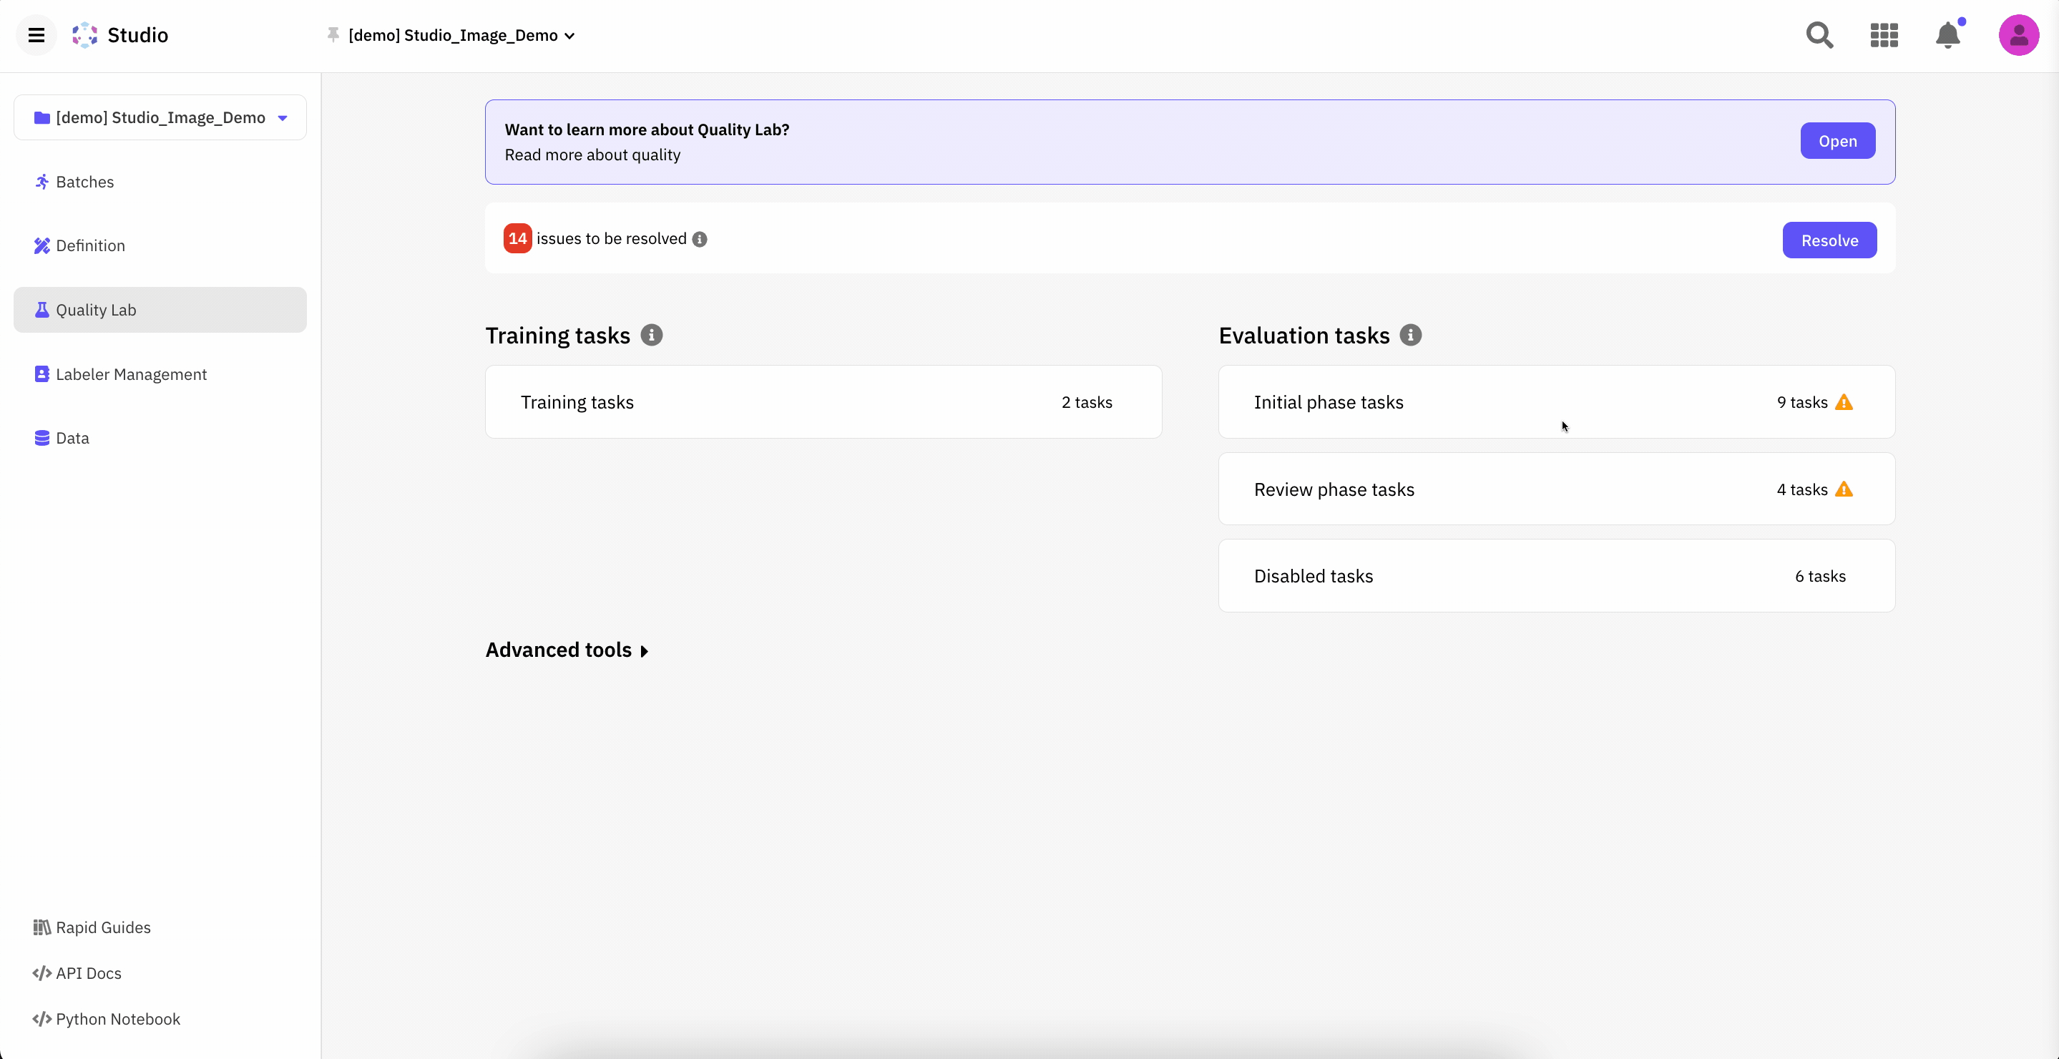Open the Python Notebook link
The image size is (2059, 1059).
(117, 1019)
